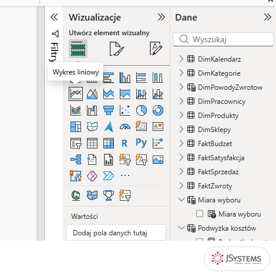Select the card visual with 123
The width and height of the screenshot is (276, 277).
click(142, 126)
